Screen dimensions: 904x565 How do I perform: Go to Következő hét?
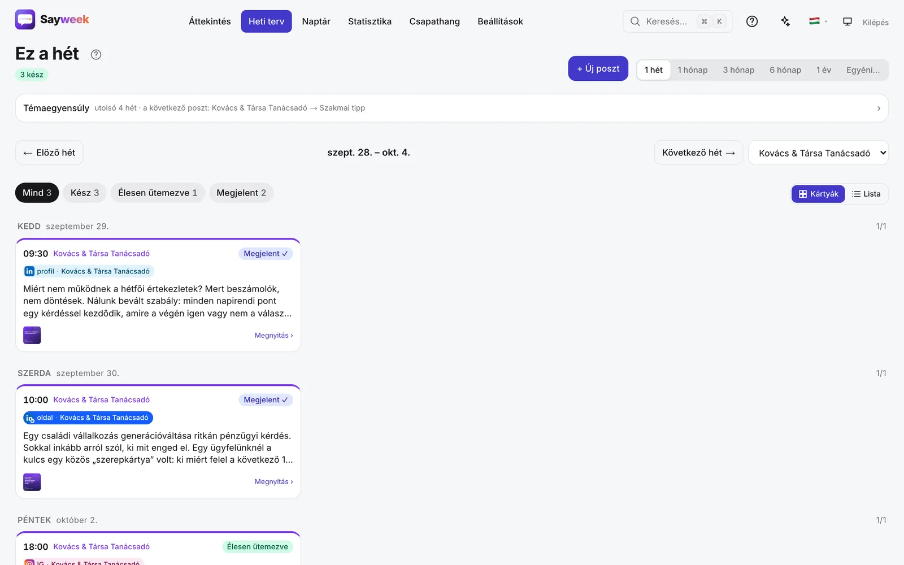click(698, 153)
